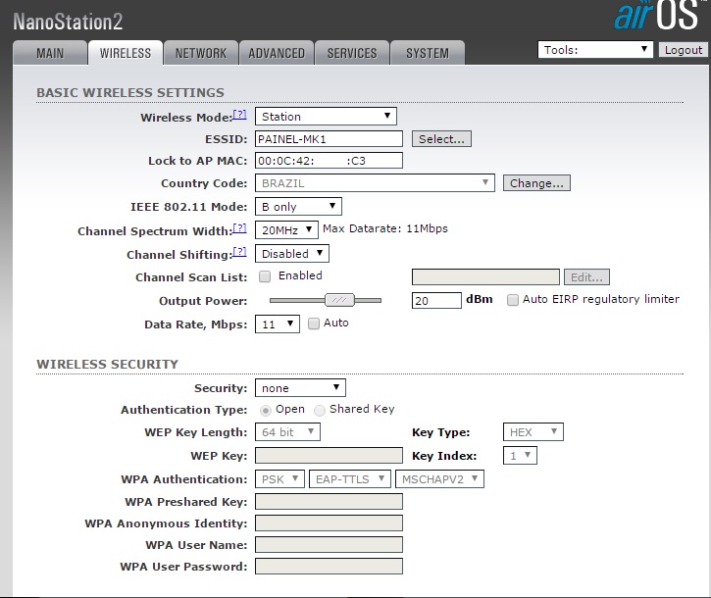Image resolution: width=711 pixels, height=598 pixels.
Task: Open the NETWORK tab
Action: pyautogui.click(x=201, y=53)
